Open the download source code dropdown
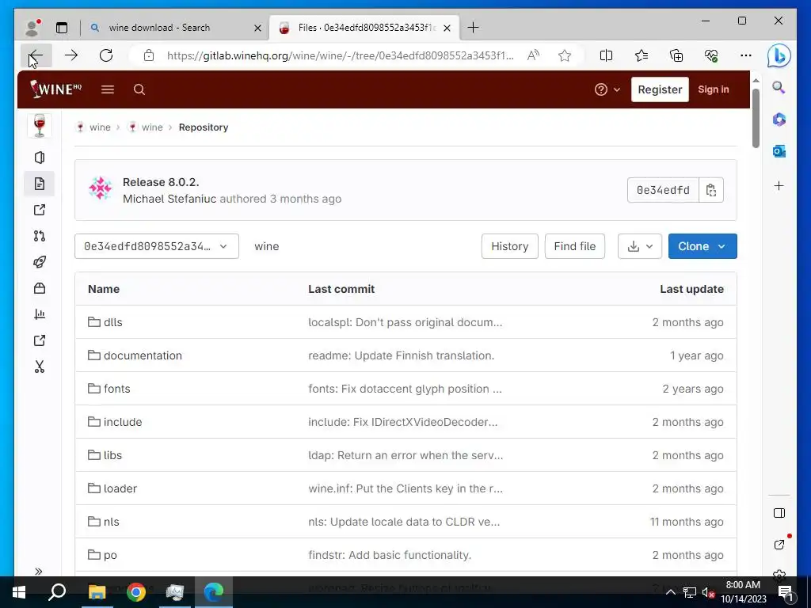 point(640,246)
